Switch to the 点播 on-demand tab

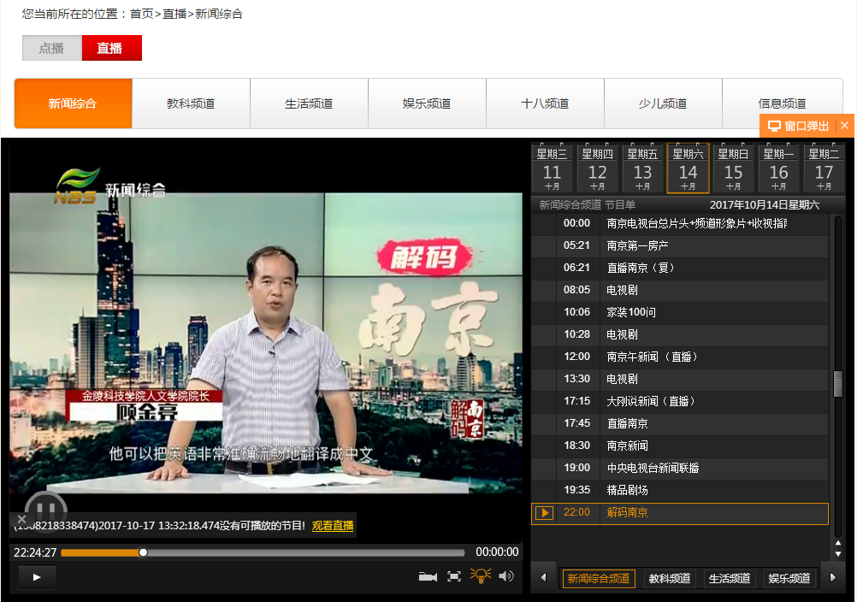coord(52,48)
